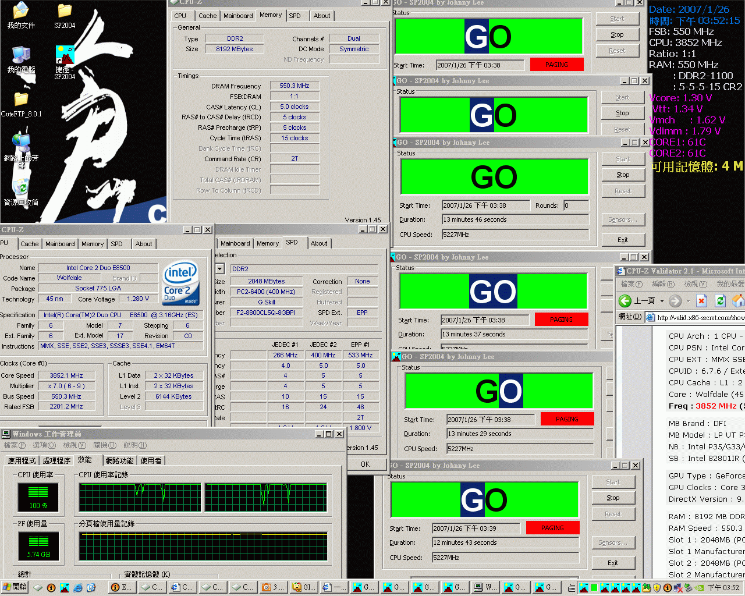Image resolution: width=745 pixels, height=596 pixels.
Task: Click the Stop loading icon in Internet Explorer
Action: coord(702,300)
